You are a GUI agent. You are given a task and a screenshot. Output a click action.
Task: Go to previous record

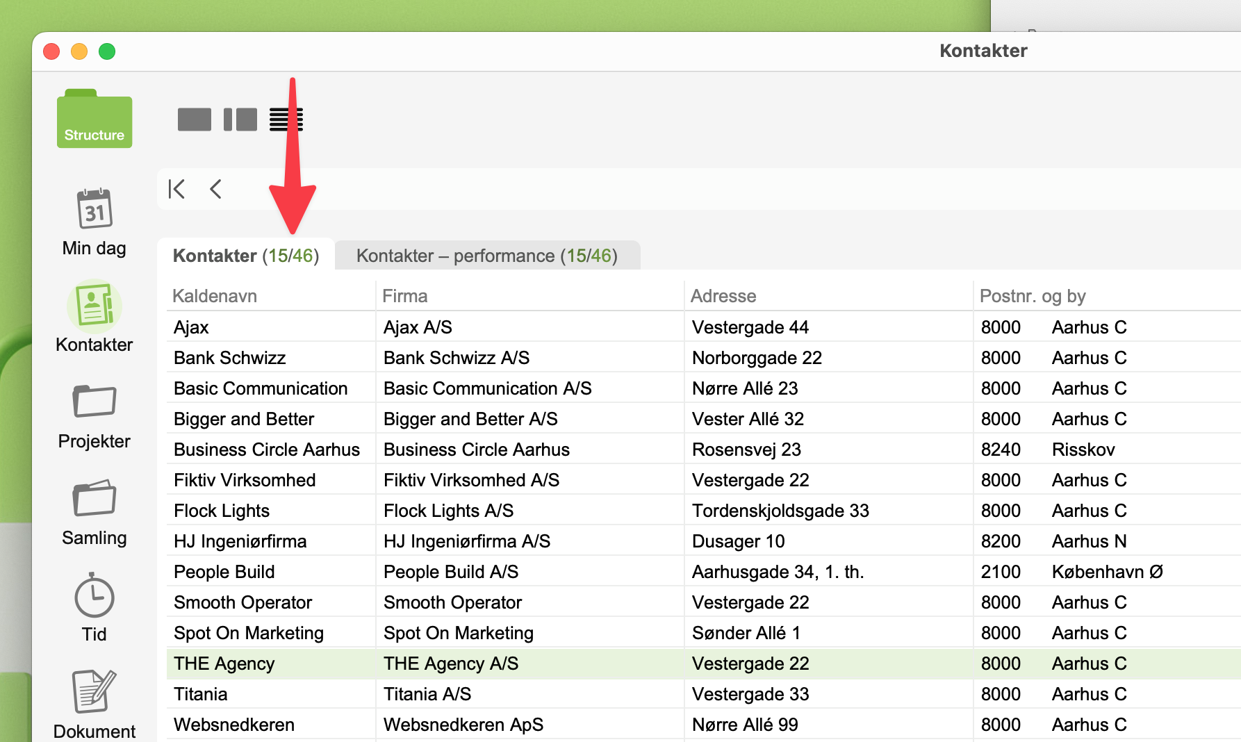click(x=216, y=189)
